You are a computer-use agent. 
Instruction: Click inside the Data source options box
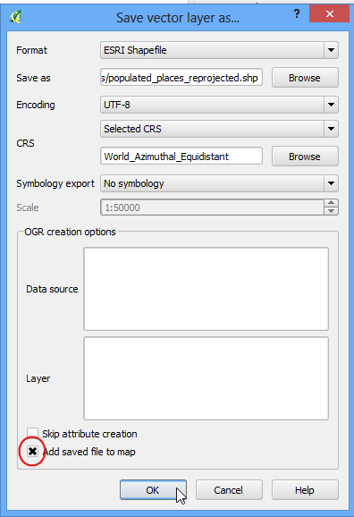pyautogui.click(x=206, y=289)
